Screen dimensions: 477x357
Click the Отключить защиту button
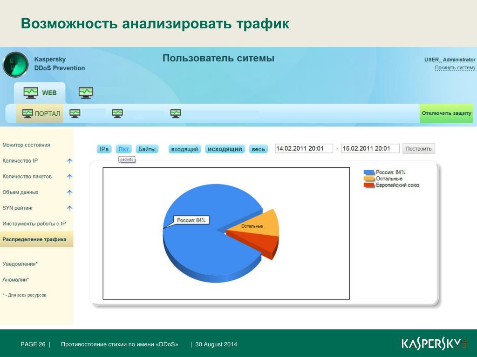tap(446, 113)
